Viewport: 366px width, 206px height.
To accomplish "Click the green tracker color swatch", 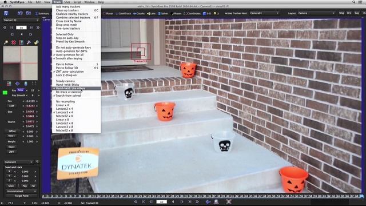I will 5,93.
